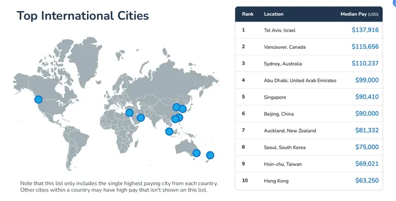Click the Hong Kong map marker
396x201 pixels.
click(x=175, y=119)
